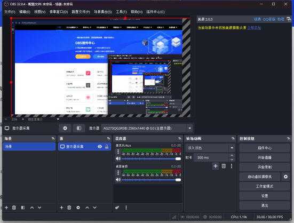Screen dimensions: 294x223
Task: Toggle 启动虚拟摄像机 virtual camera
Action: [x=260, y=177]
